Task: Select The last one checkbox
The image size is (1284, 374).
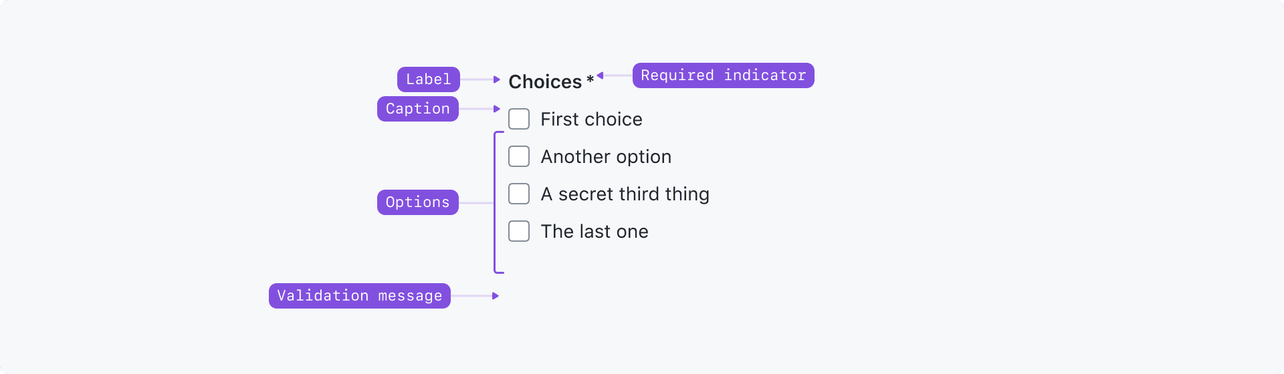Action: pos(519,231)
